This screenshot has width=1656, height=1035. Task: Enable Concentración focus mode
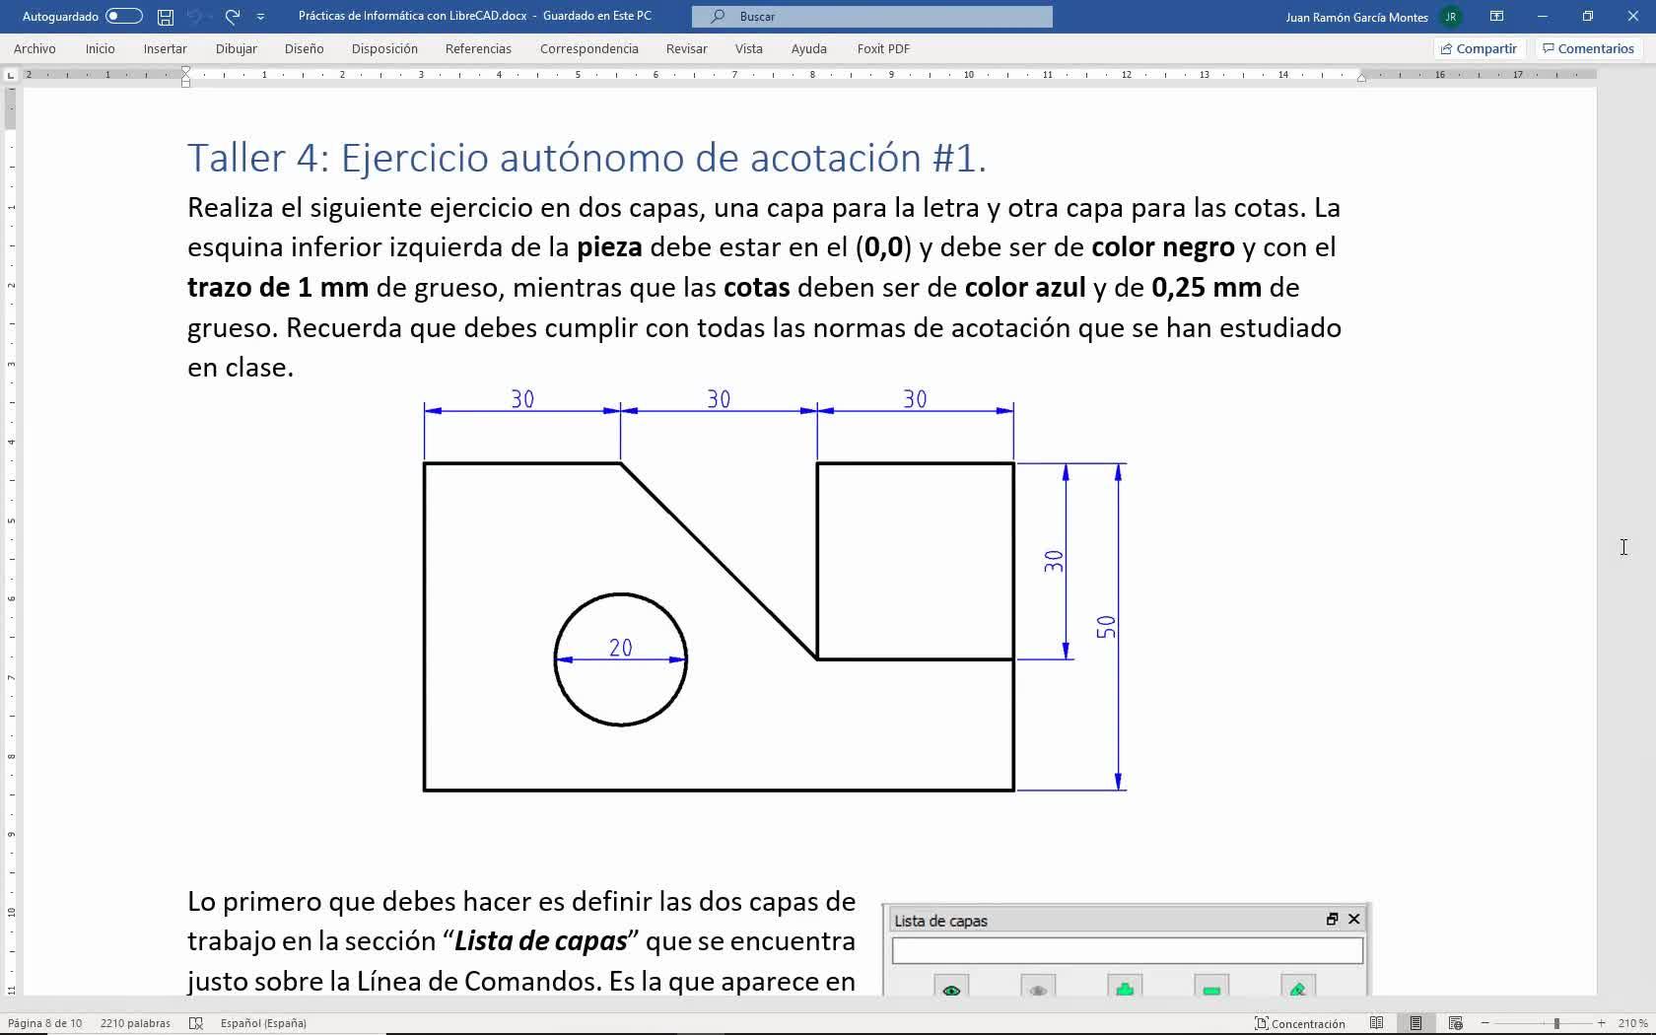(1299, 1023)
